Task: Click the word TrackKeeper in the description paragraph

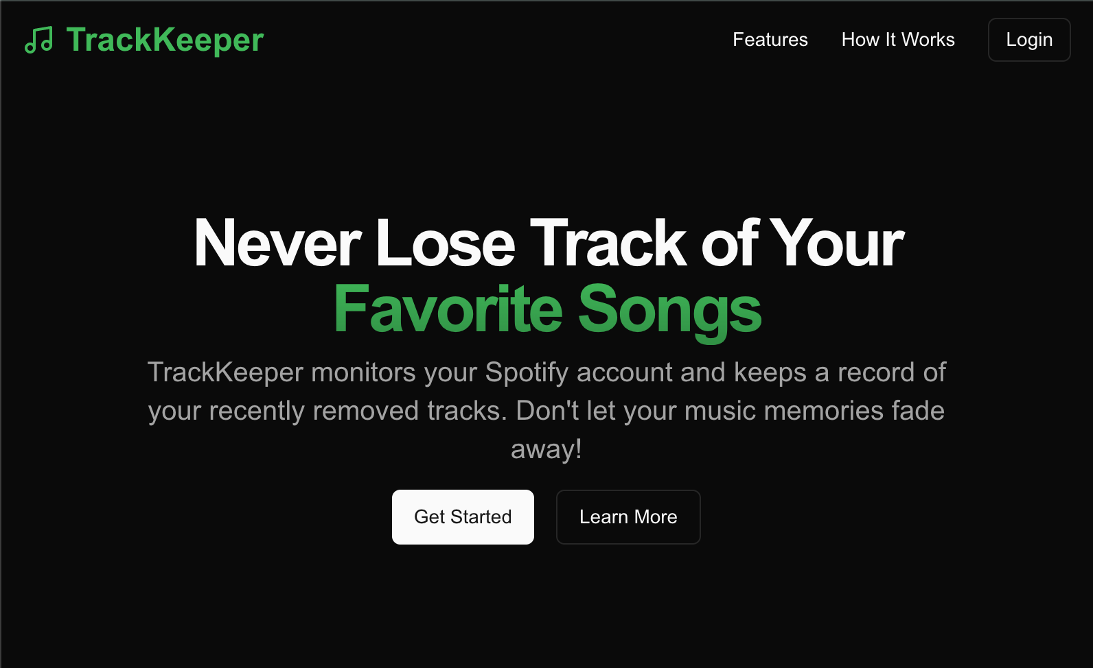Action: [x=225, y=372]
